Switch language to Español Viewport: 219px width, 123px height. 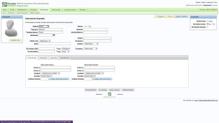[x=198, y=2]
